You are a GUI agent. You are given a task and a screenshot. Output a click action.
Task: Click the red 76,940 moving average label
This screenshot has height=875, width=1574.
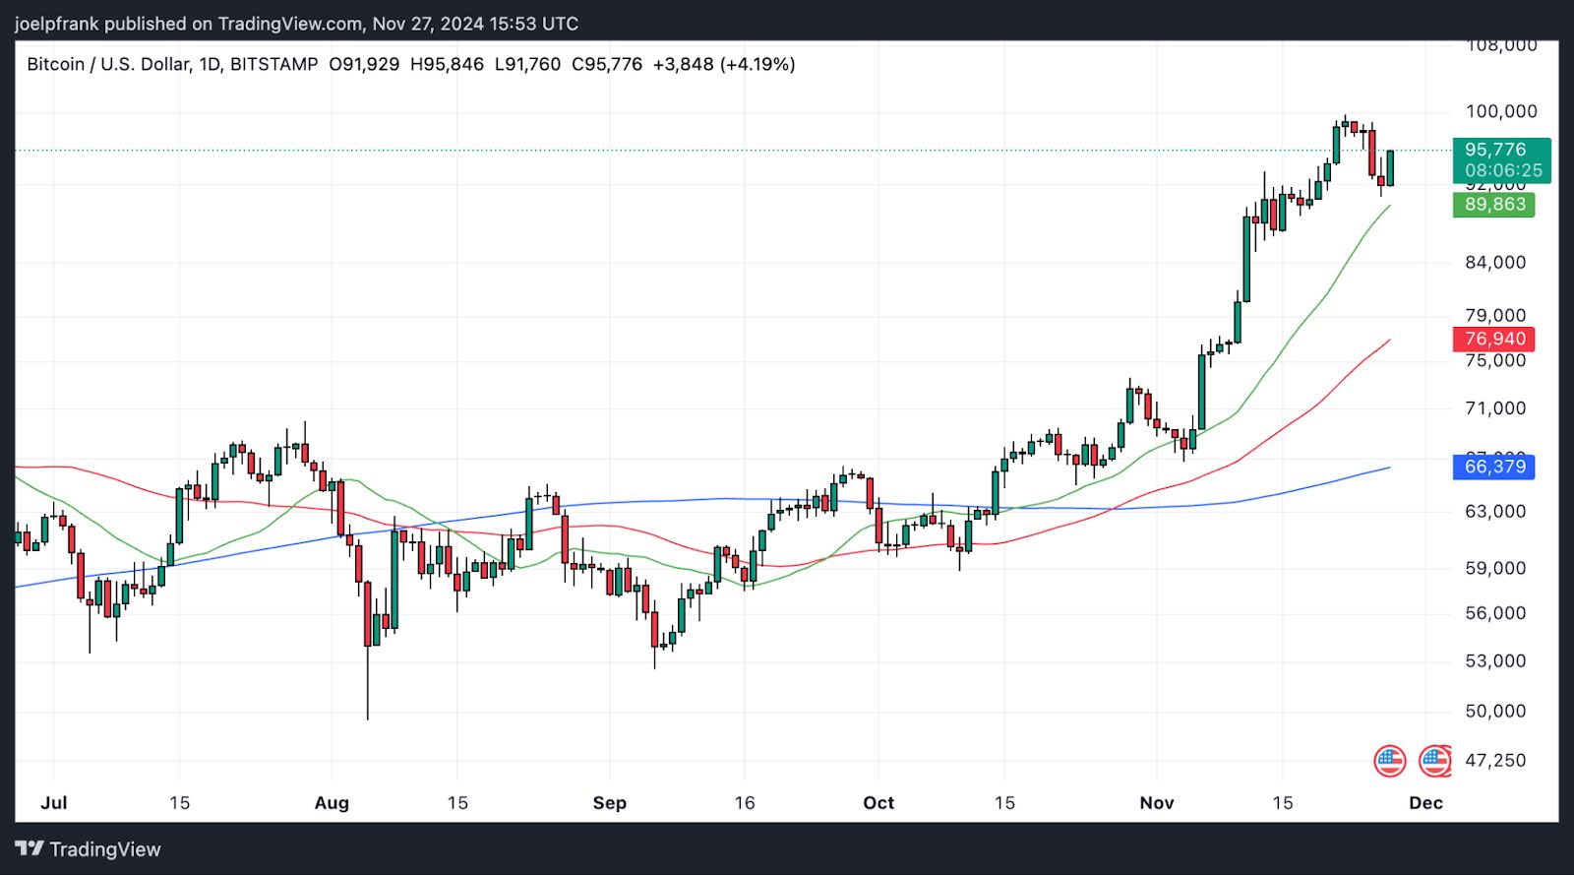[x=1493, y=340]
